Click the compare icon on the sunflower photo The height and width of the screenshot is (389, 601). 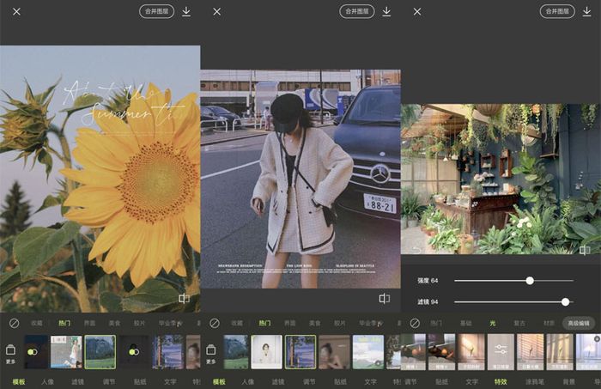pos(184,298)
